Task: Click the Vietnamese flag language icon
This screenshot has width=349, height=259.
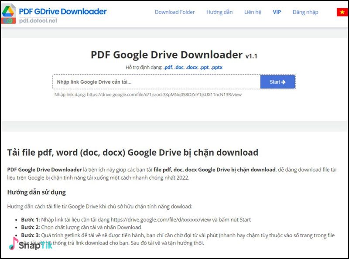Action: click(342, 12)
